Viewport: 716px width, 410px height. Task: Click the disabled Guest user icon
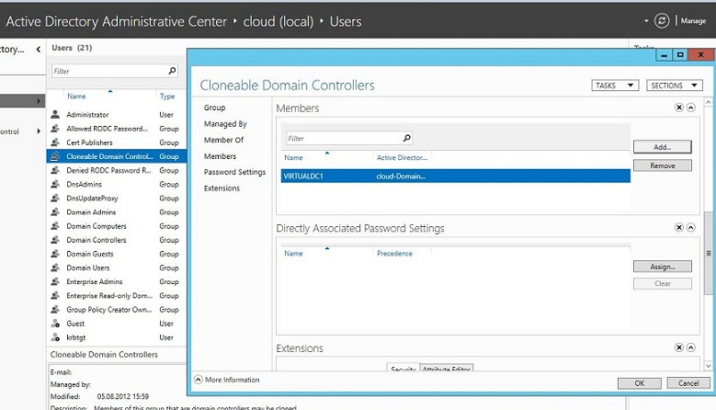pos(55,324)
